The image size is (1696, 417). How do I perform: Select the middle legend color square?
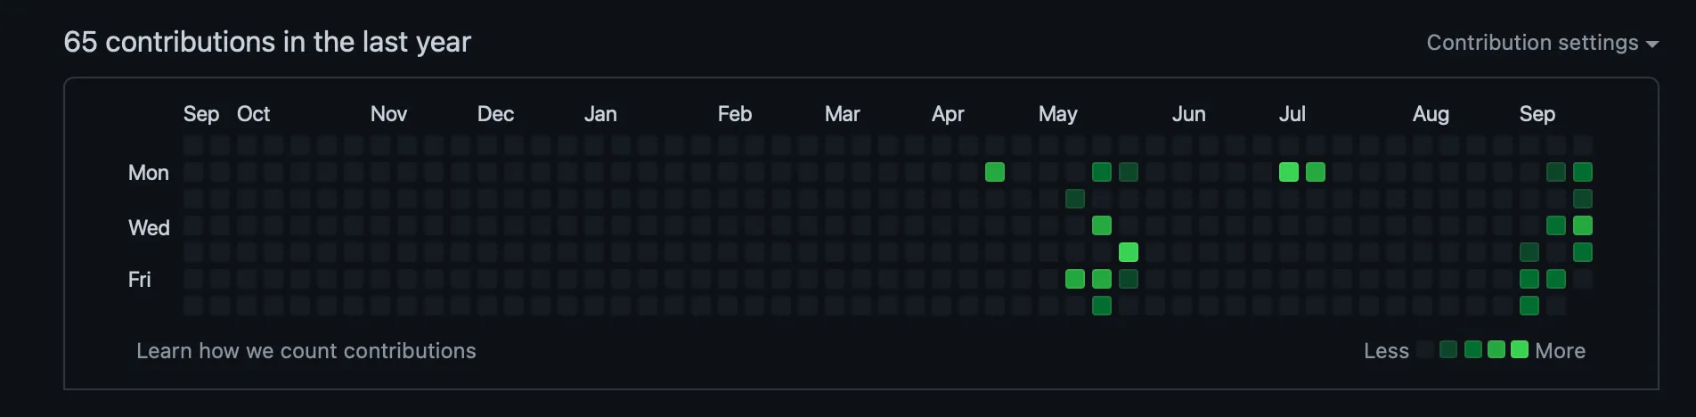coord(1473,349)
